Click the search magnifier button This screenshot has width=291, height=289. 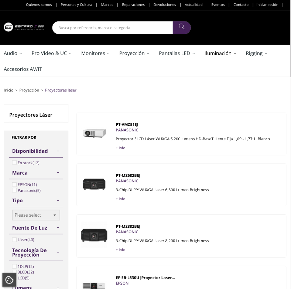tap(181, 28)
